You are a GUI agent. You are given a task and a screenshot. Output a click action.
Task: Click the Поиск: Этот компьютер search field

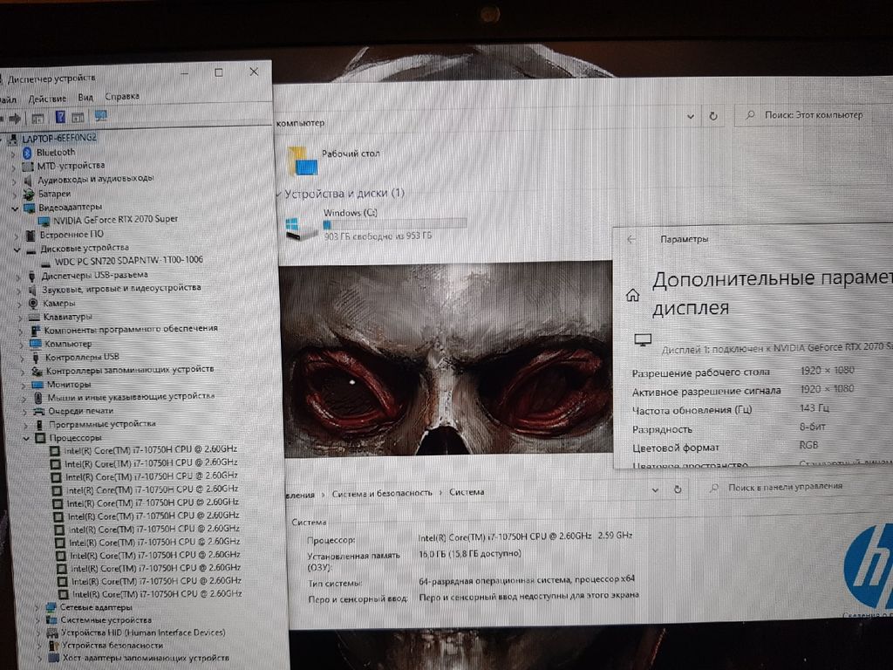pos(811,115)
